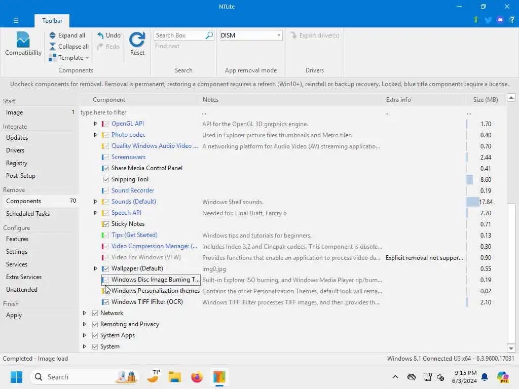Click the Redo icon
Image resolution: width=519 pixels, height=389 pixels.
tap(100, 46)
